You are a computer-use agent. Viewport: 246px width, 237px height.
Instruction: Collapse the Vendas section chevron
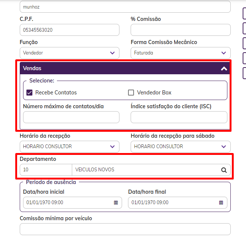coord(224,68)
